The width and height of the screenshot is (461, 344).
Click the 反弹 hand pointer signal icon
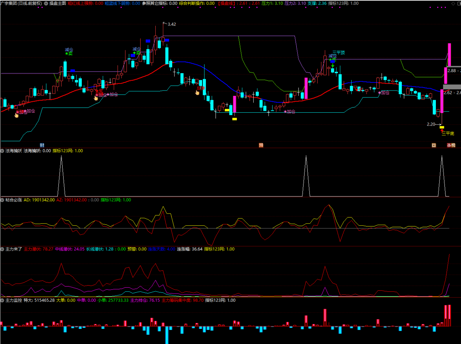[197, 93]
